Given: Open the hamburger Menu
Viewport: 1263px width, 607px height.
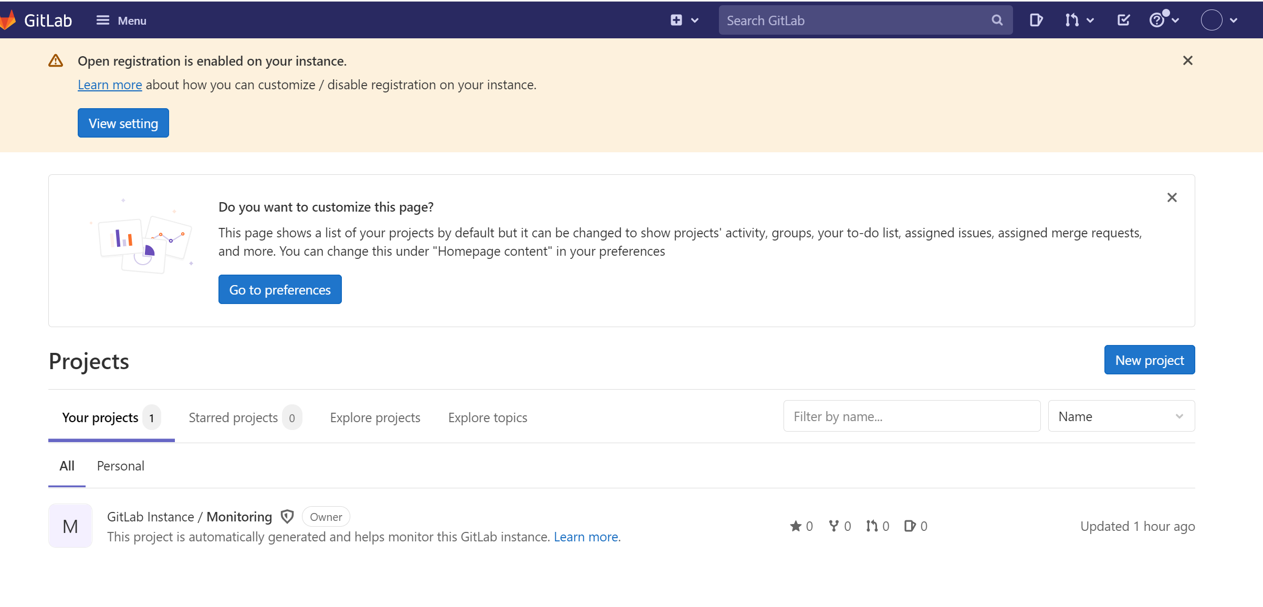Looking at the screenshot, I should (x=121, y=20).
